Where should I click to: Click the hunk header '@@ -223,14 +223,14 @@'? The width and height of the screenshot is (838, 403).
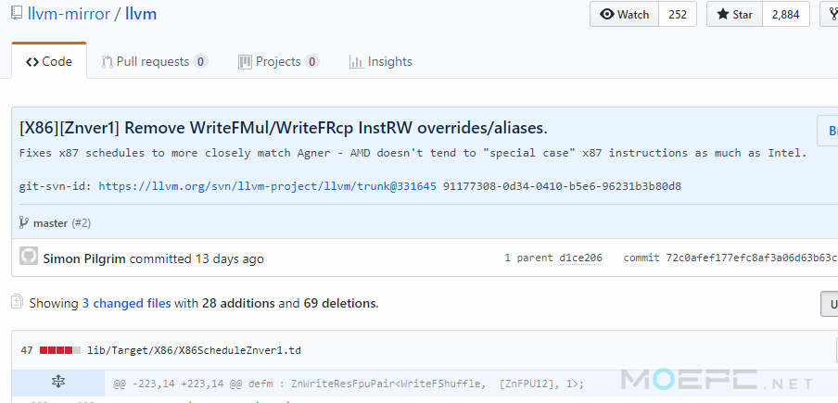tap(180, 384)
